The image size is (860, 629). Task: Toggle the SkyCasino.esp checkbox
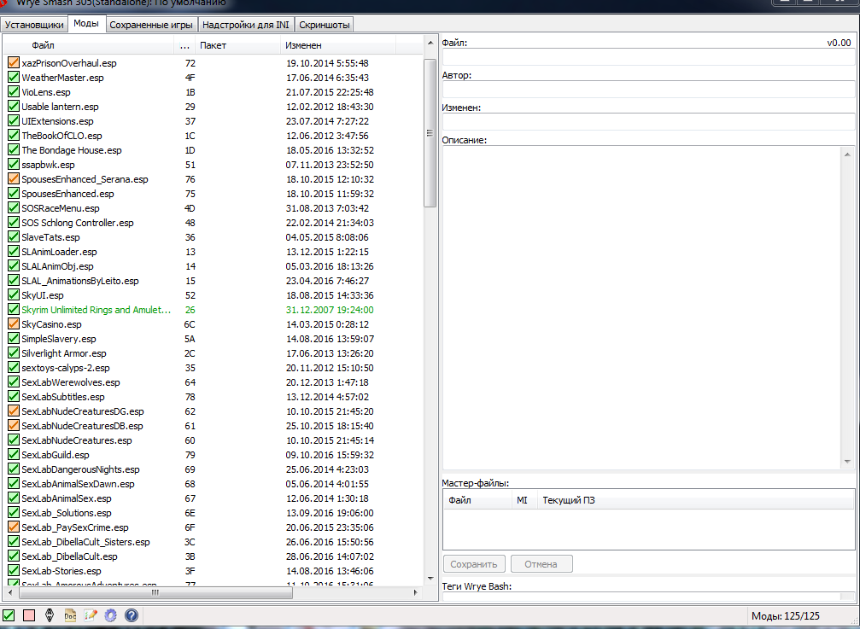pos(14,324)
